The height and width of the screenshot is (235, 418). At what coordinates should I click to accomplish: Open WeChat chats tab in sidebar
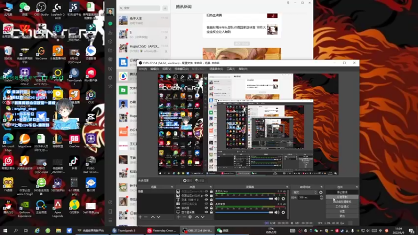110,23
